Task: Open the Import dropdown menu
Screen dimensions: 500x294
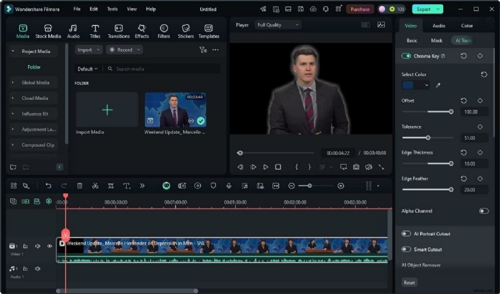Action: (88, 50)
